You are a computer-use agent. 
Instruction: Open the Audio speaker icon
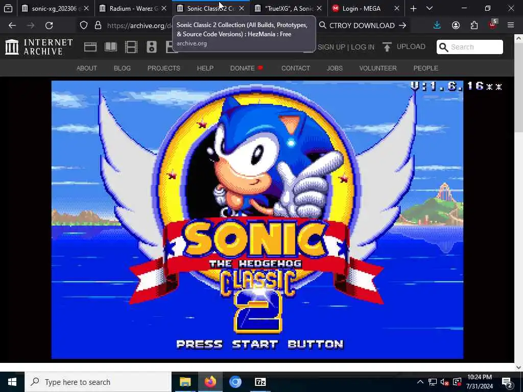click(x=151, y=47)
